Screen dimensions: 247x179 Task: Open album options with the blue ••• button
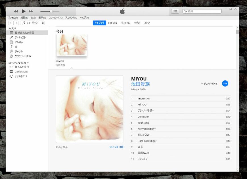(x=225, y=84)
